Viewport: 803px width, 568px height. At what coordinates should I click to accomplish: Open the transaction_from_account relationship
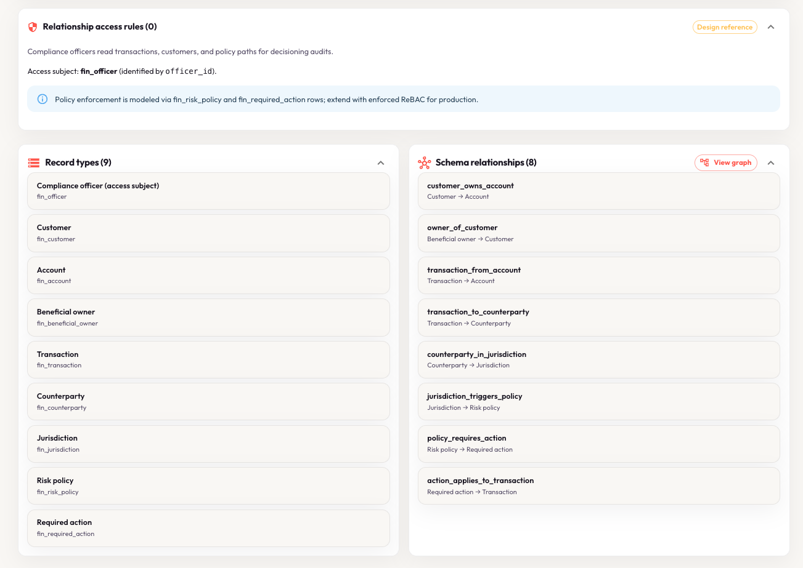click(599, 275)
